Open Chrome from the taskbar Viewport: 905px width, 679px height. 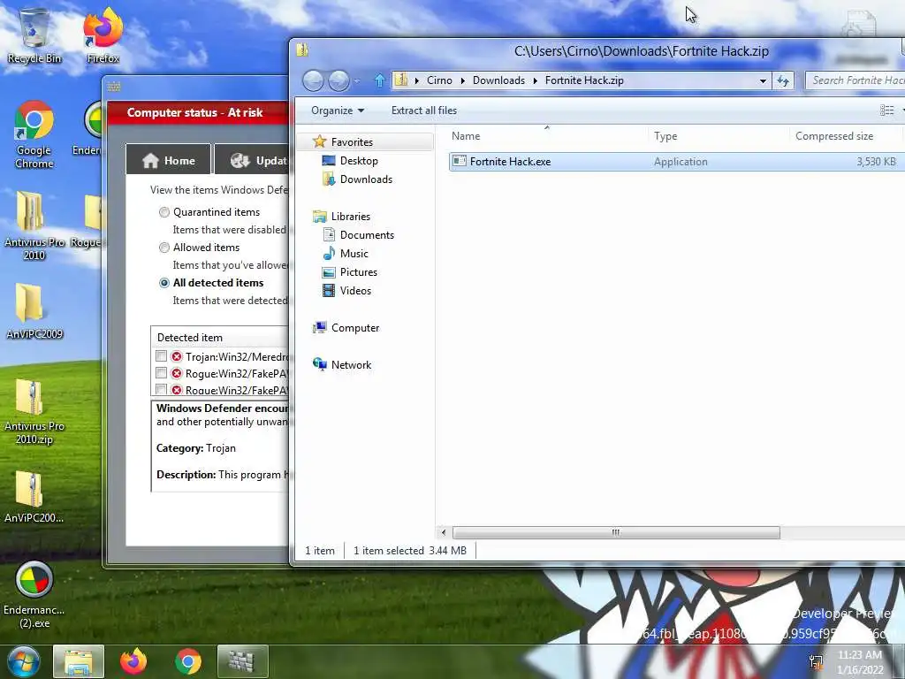[188, 661]
